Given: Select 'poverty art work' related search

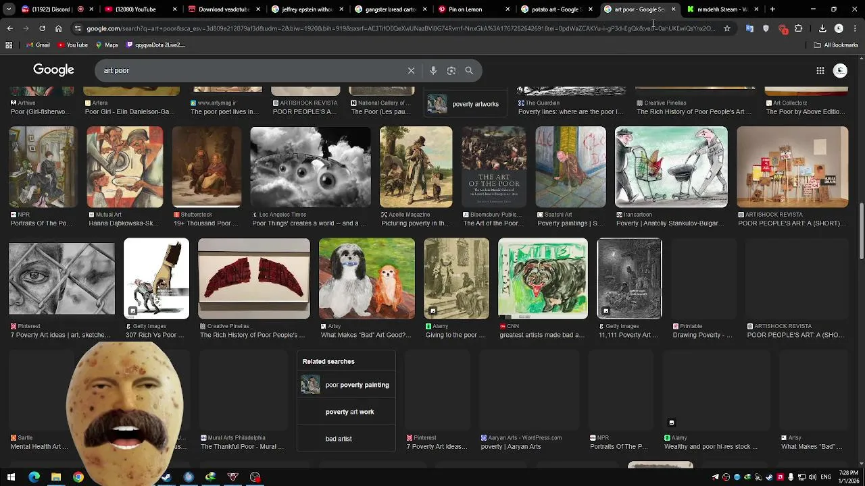Looking at the screenshot, I should tap(346, 412).
